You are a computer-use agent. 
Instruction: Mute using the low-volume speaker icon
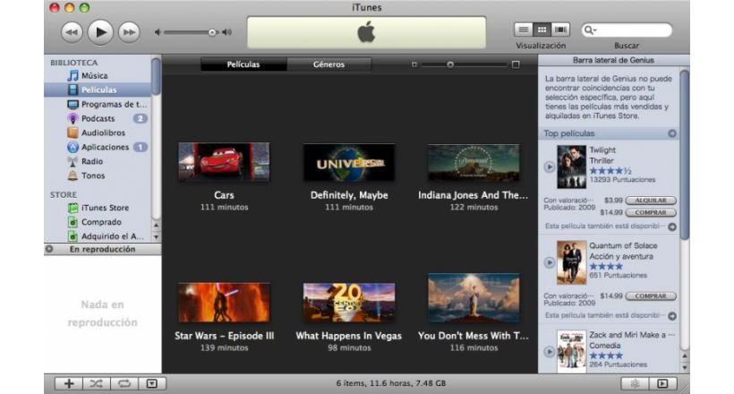pyautogui.click(x=158, y=32)
